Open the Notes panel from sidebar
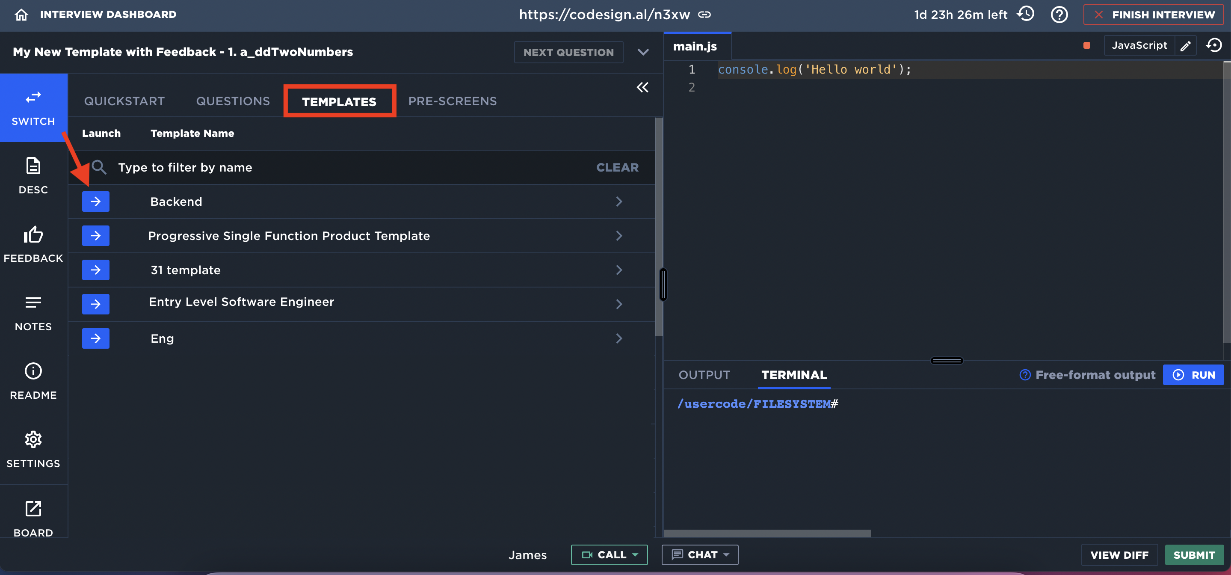 coord(33,312)
